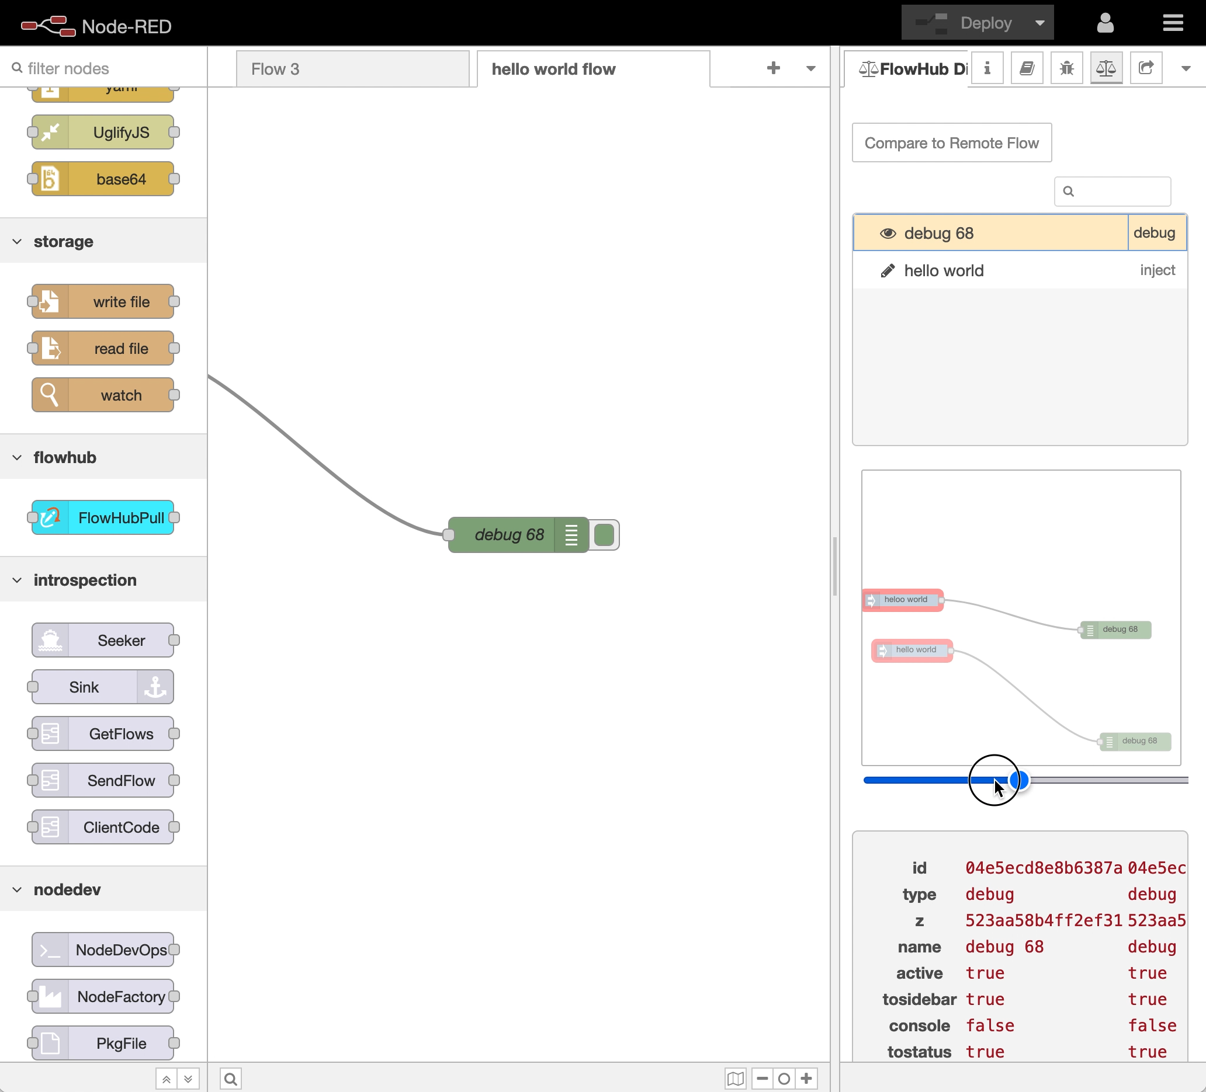The width and height of the screenshot is (1206, 1092).
Task: Zoom out the workspace with minus
Action: tap(761, 1078)
